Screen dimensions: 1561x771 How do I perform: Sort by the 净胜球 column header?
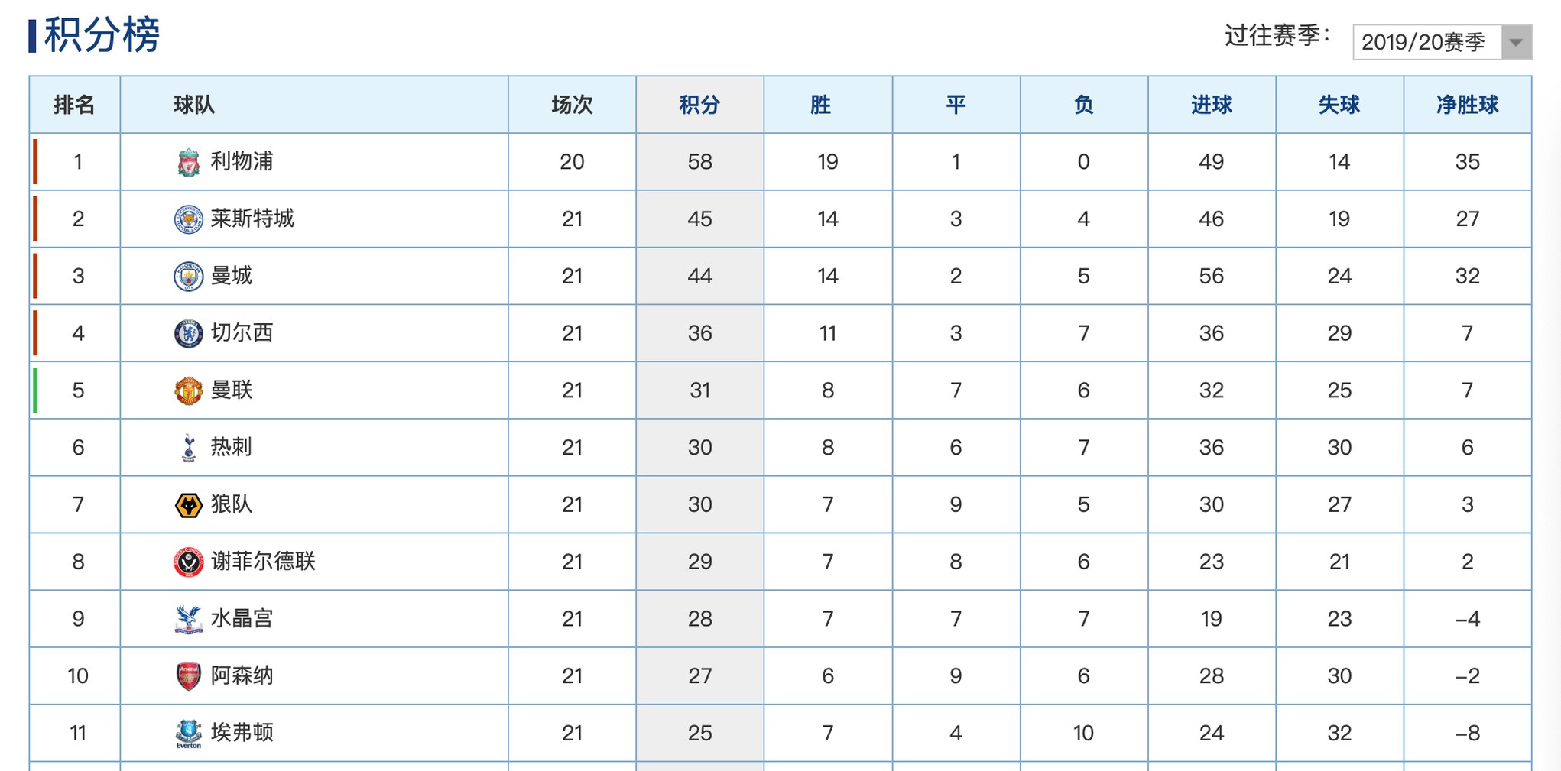tap(1467, 105)
